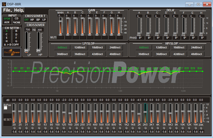Click the HP crossover frequency field showing 300
The height and width of the screenshot is (138, 213).
[x=40, y=30]
